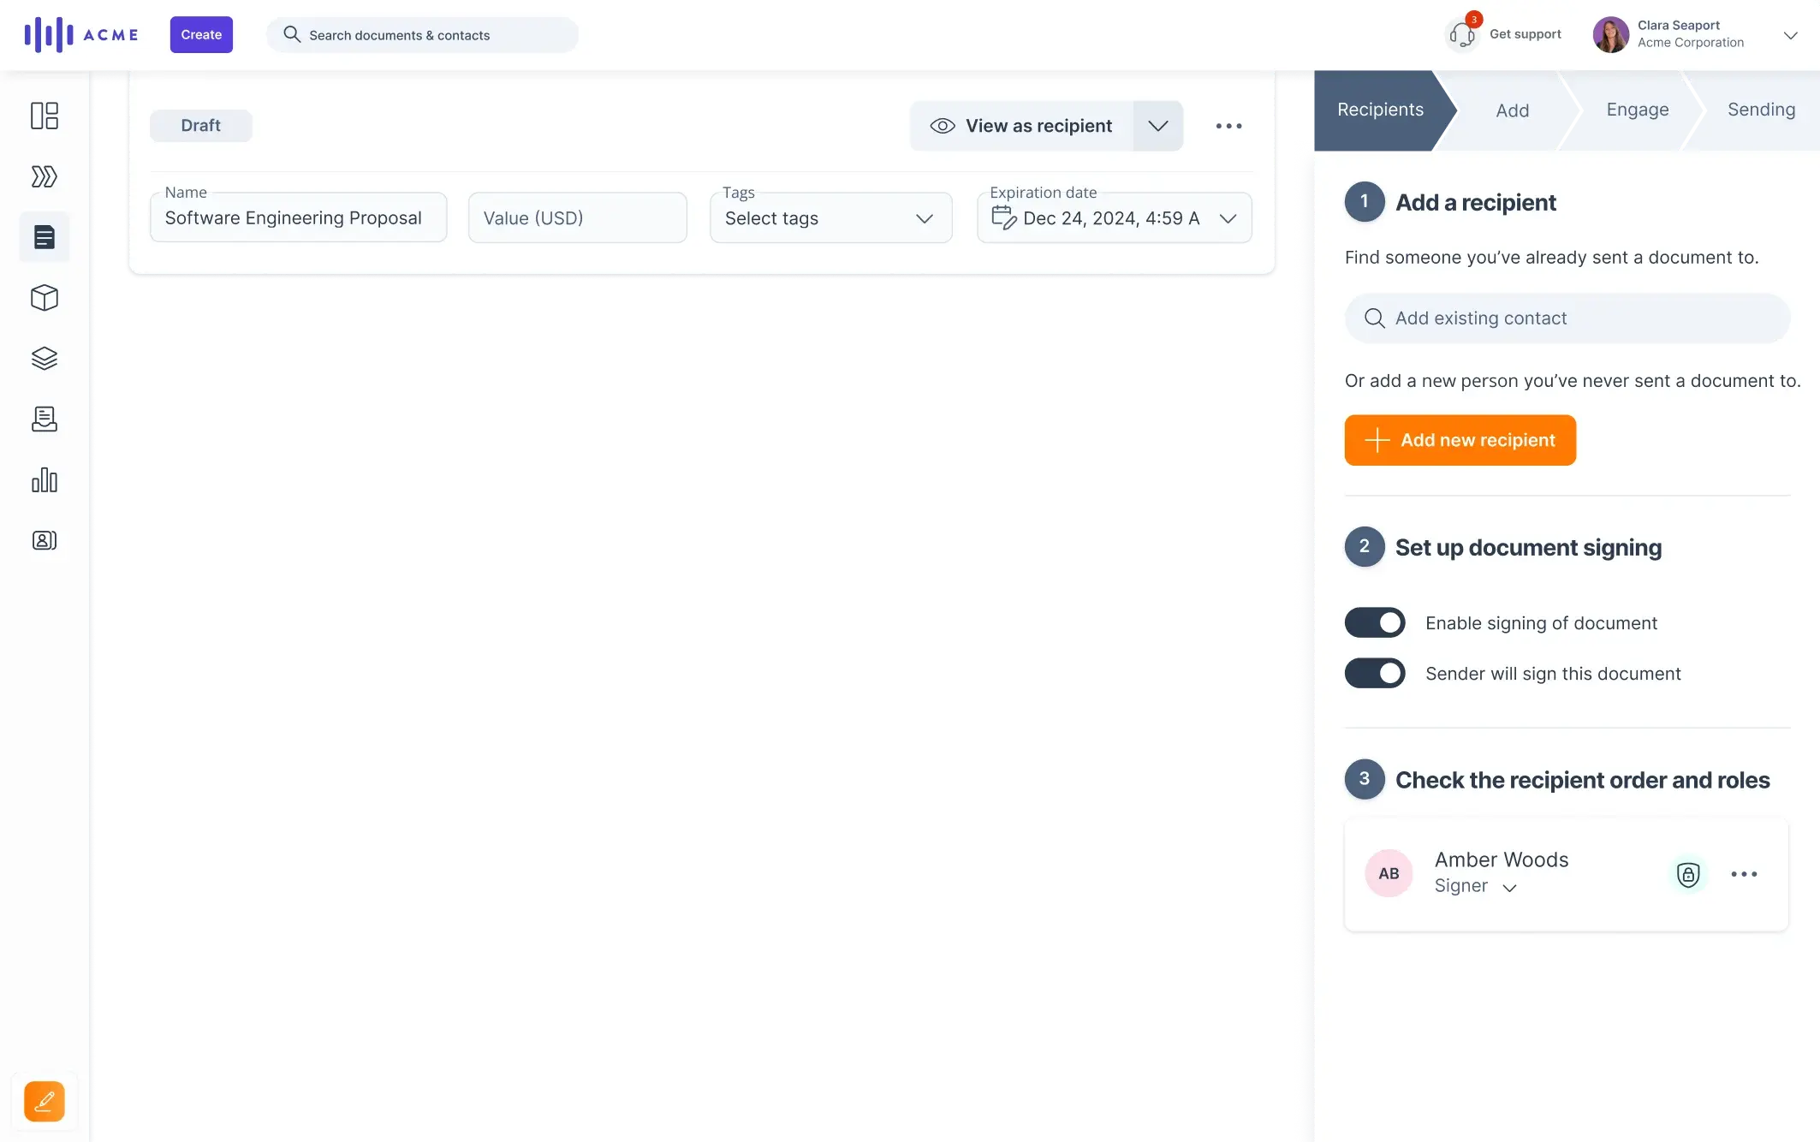The width and height of the screenshot is (1820, 1142).
Task: Switch to the Engage tab
Action: [x=1637, y=110]
